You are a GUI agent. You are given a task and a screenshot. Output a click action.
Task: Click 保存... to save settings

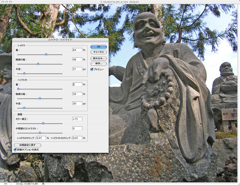click(99, 63)
